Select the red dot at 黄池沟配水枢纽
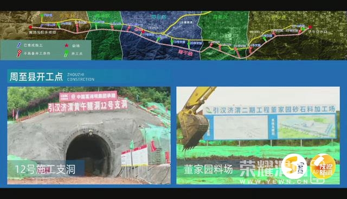347x199 pixels. coord(30,28)
